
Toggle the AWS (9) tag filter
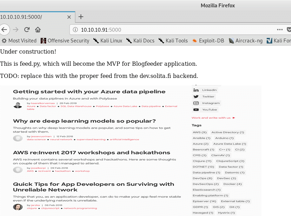[199, 132]
